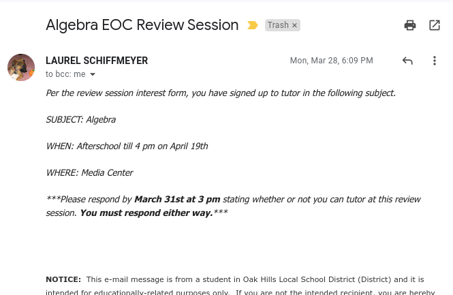Click sender name LAUREL SCHIFFMEYER
This screenshot has width=453, height=295.
click(97, 61)
